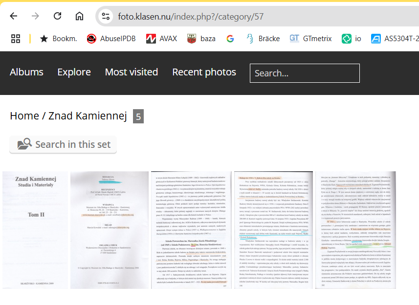The width and height of the screenshot is (419, 305).
Task: Open the AbuseIPDB bookmark
Action: (111, 39)
